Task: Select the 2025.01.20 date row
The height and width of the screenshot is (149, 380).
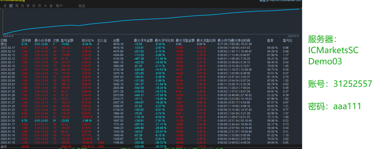Action: point(151,121)
